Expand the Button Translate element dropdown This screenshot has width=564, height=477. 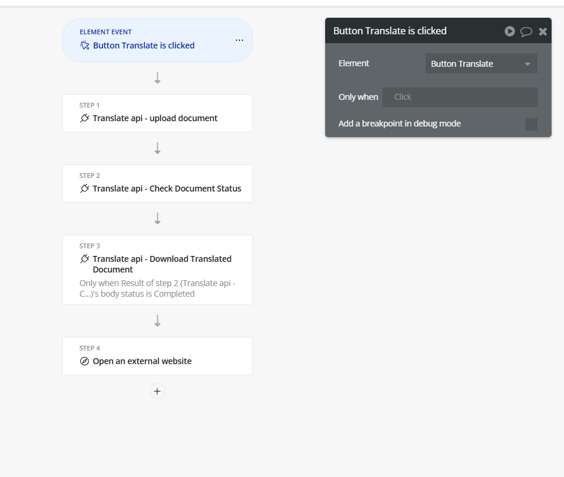481,64
